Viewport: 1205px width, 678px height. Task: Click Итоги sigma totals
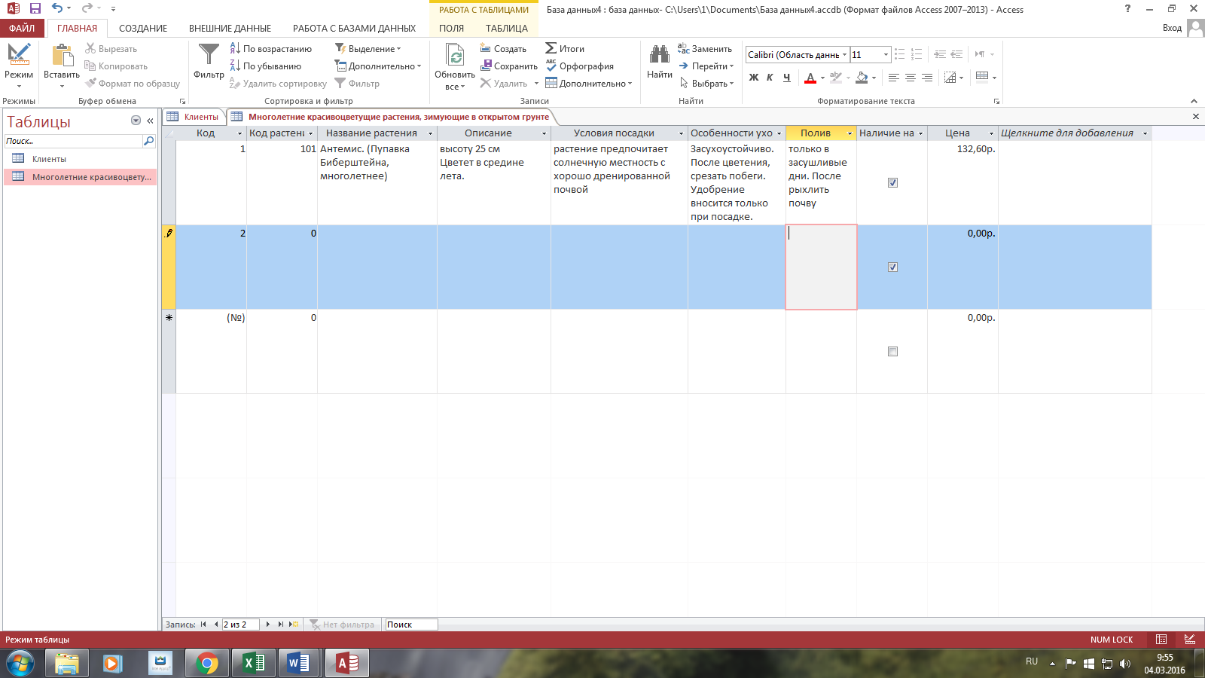[565, 49]
